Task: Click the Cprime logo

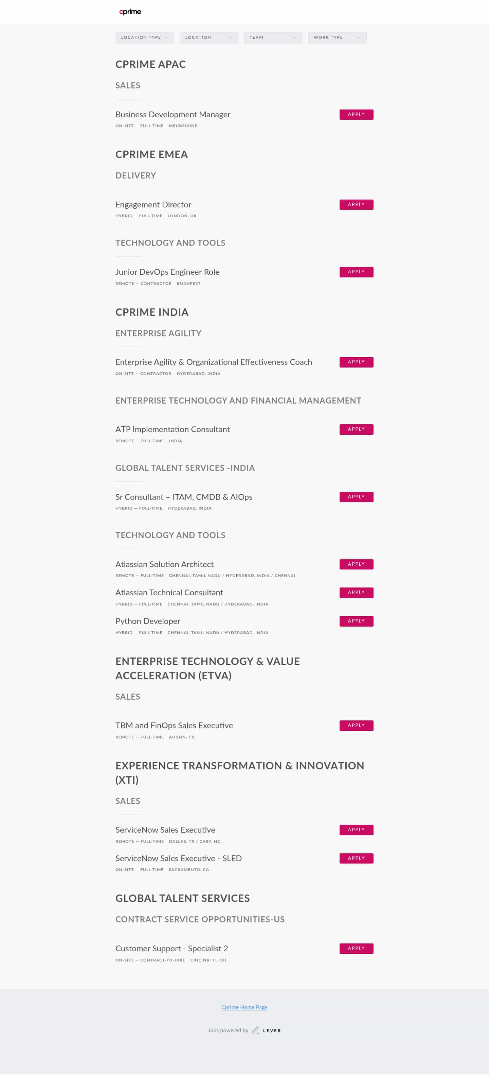Action: pyautogui.click(x=130, y=12)
